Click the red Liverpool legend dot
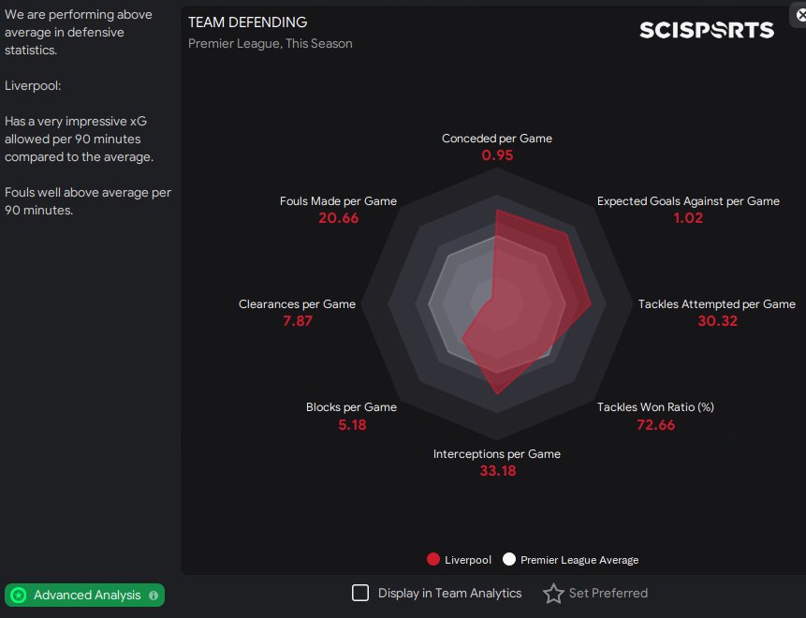The width and height of the screenshot is (806, 618). (432, 560)
